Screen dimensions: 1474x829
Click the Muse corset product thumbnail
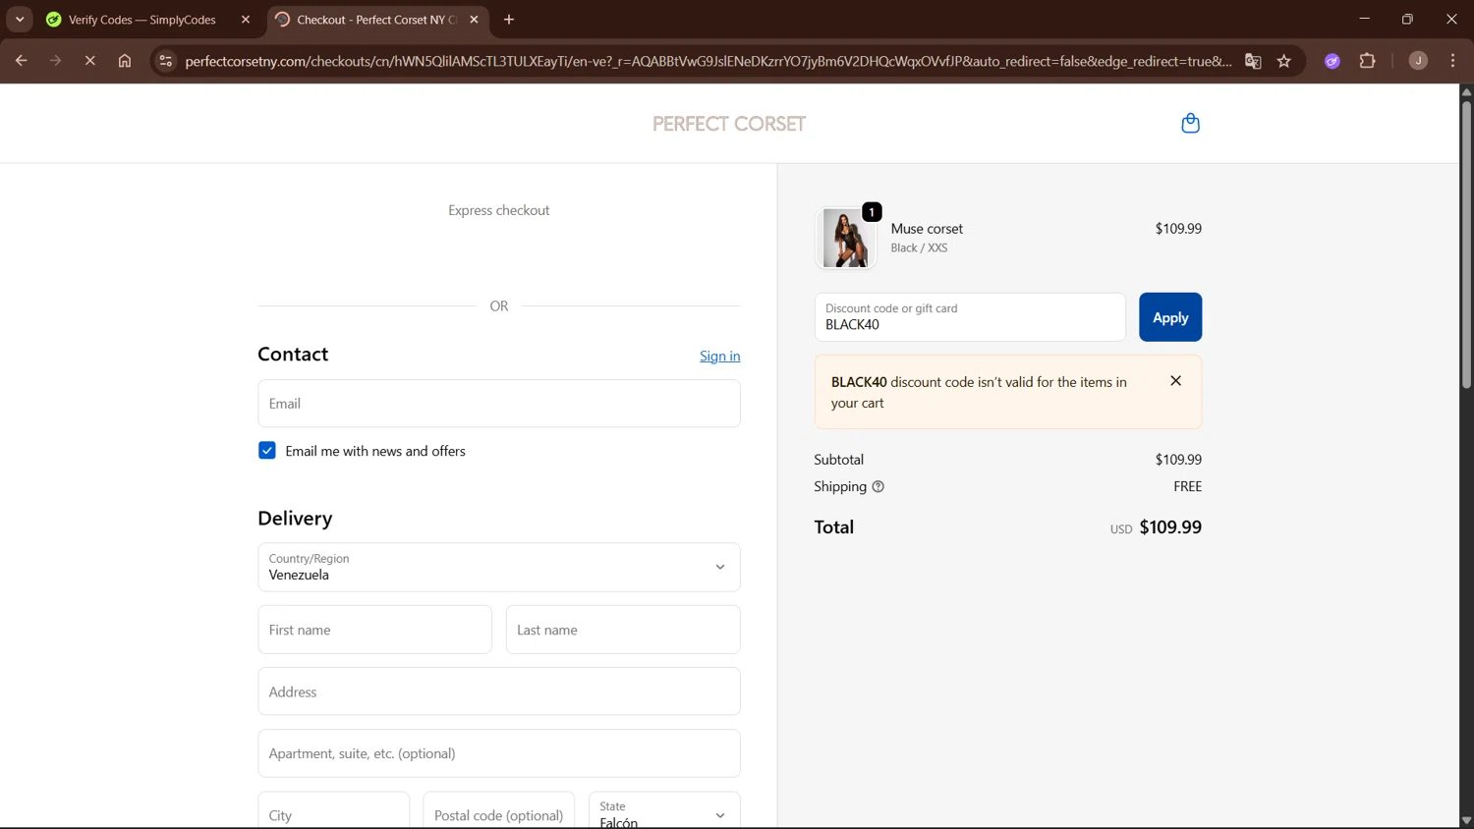click(845, 238)
